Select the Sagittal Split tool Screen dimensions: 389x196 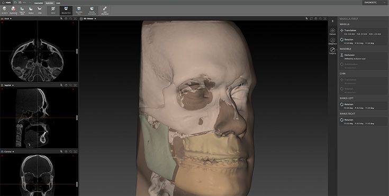coord(22,11)
